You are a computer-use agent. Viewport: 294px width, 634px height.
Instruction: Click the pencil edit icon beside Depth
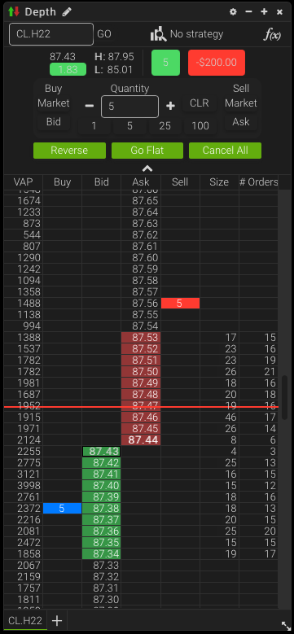click(x=67, y=11)
